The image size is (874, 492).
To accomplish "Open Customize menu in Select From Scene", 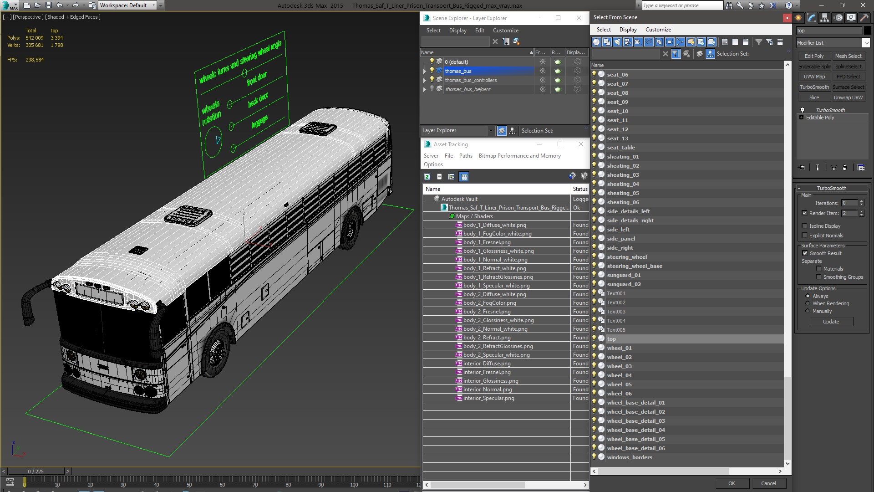I will coord(658,30).
